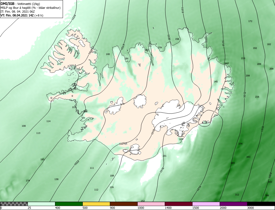Click the CAPE value '312'
The image size is (275, 210).
coord(237,195)
